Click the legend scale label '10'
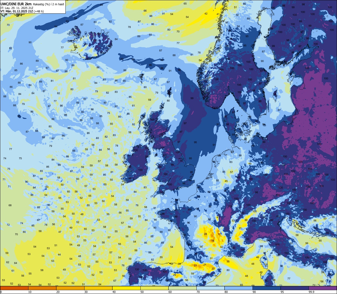Screen dimensions: 337x294 pos(30,292)
